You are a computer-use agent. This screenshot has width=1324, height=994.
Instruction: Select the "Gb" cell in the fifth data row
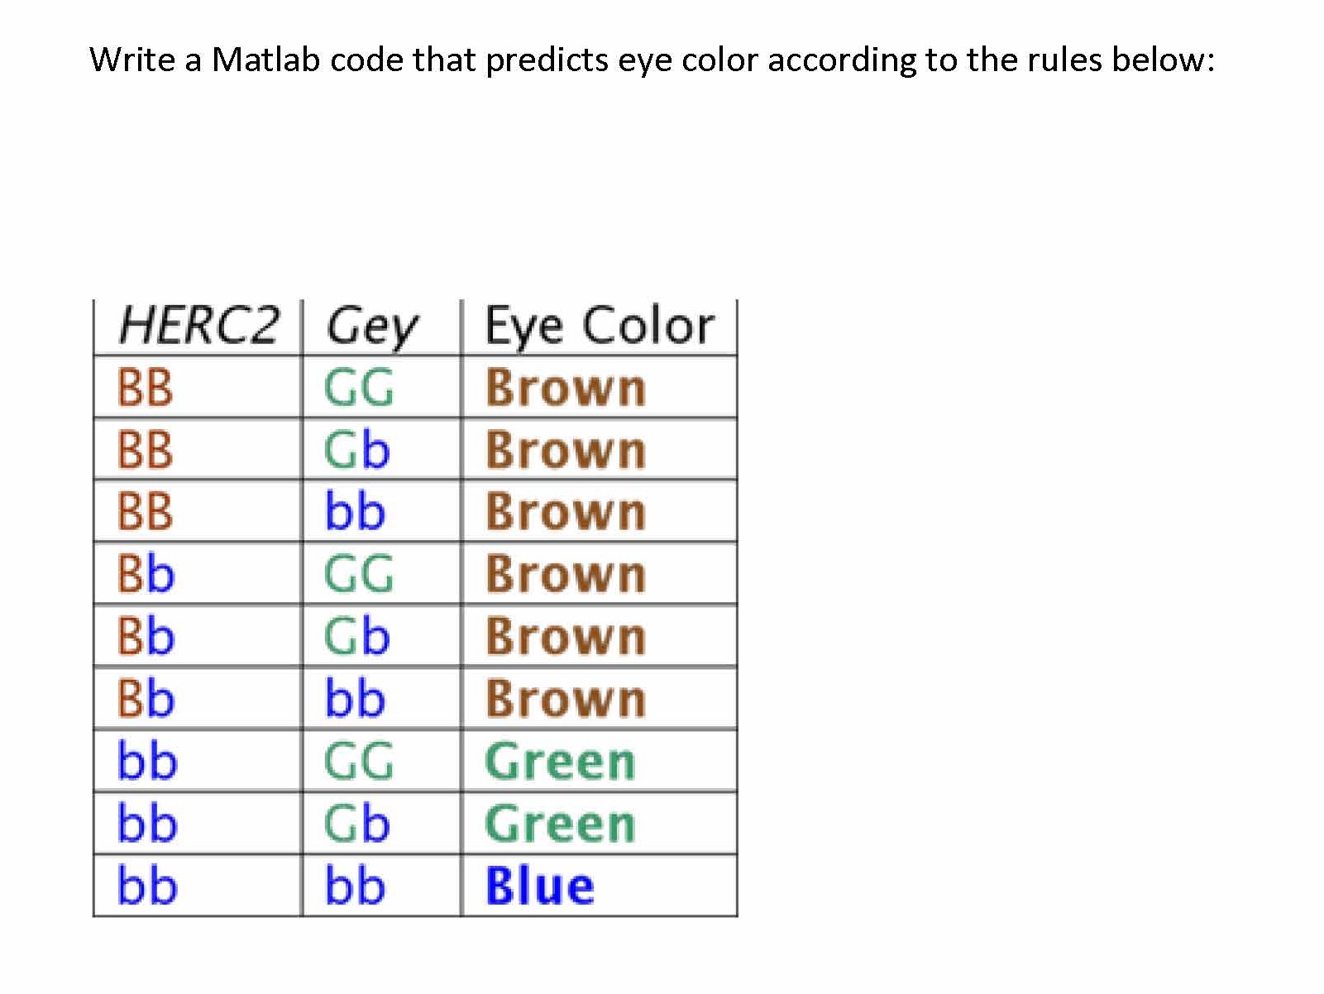click(x=356, y=636)
